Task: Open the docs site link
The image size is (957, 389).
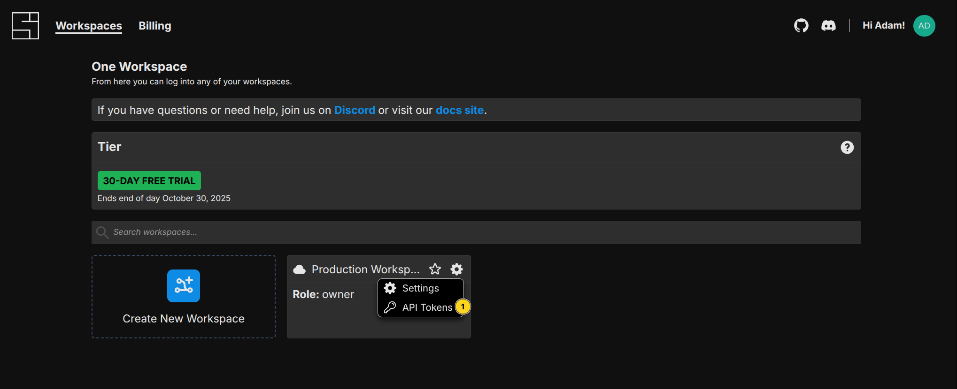Action: (x=459, y=110)
